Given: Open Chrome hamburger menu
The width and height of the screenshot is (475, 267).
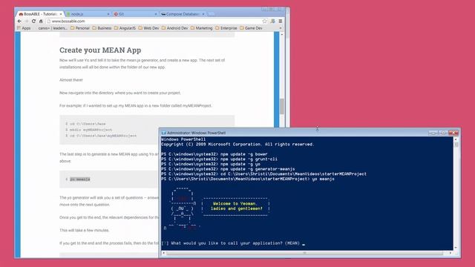Looking at the screenshot, I should tap(281, 21).
